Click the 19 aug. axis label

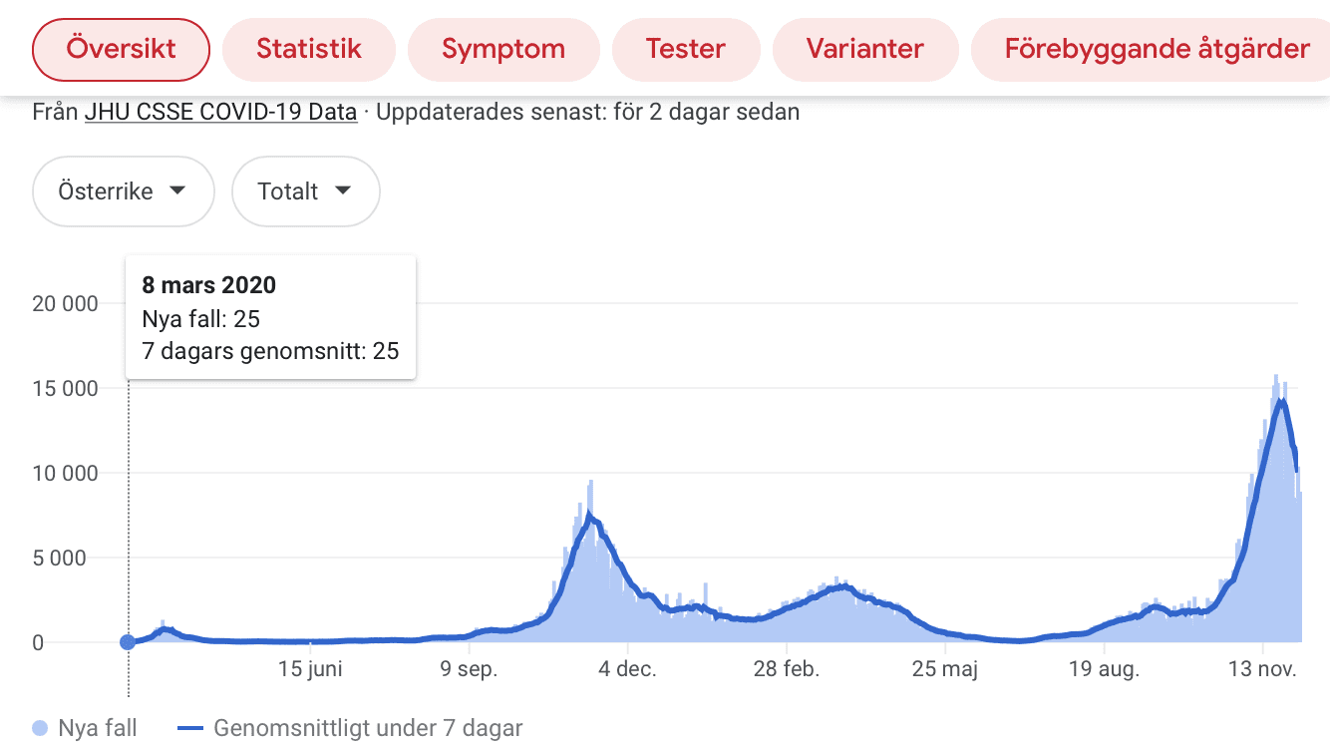(x=1104, y=669)
